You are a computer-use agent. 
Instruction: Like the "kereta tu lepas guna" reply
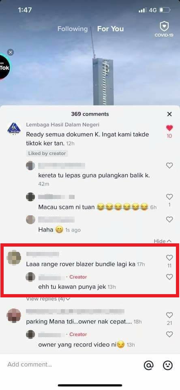click(x=169, y=165)
